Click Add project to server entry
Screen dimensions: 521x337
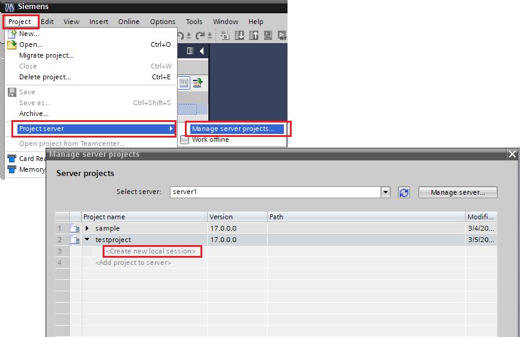tap(133, 263)
